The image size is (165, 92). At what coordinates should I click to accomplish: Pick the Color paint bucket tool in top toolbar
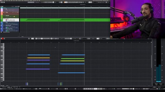click(83, 2)
